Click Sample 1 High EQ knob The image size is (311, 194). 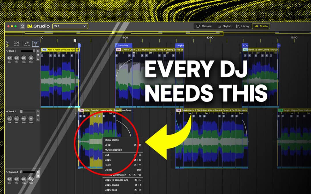(x=24, y=179)
